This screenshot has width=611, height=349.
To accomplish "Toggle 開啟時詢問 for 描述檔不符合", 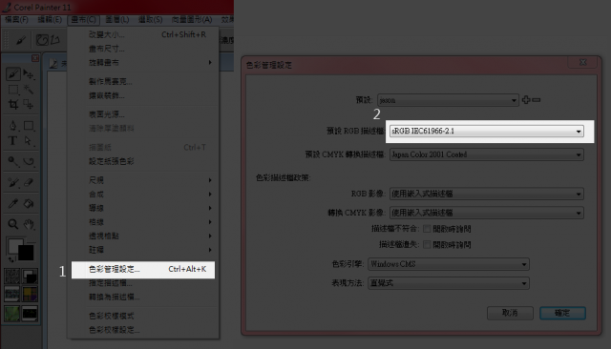I will click(x=427, y=229).
